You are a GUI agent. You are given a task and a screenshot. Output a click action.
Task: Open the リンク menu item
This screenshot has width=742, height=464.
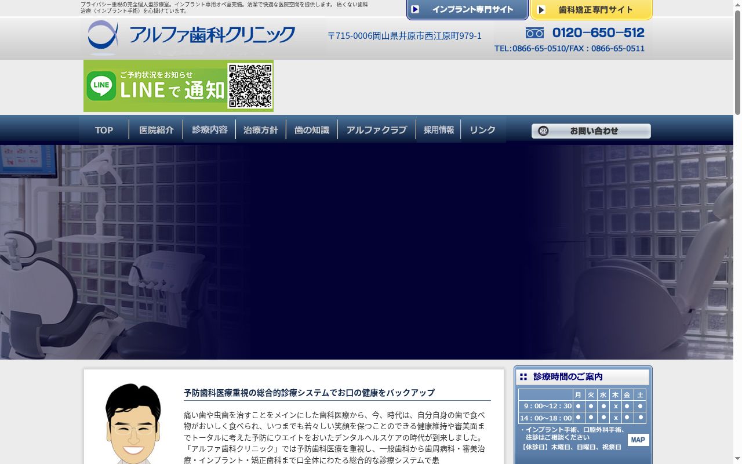[483, 130]
